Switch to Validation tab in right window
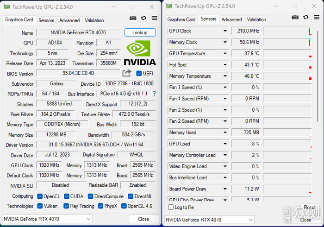The height and width of the screenshot is (227, 324). tap(256, 19)
